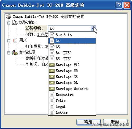
Task: Select Legal paper size
Action: 72,106
